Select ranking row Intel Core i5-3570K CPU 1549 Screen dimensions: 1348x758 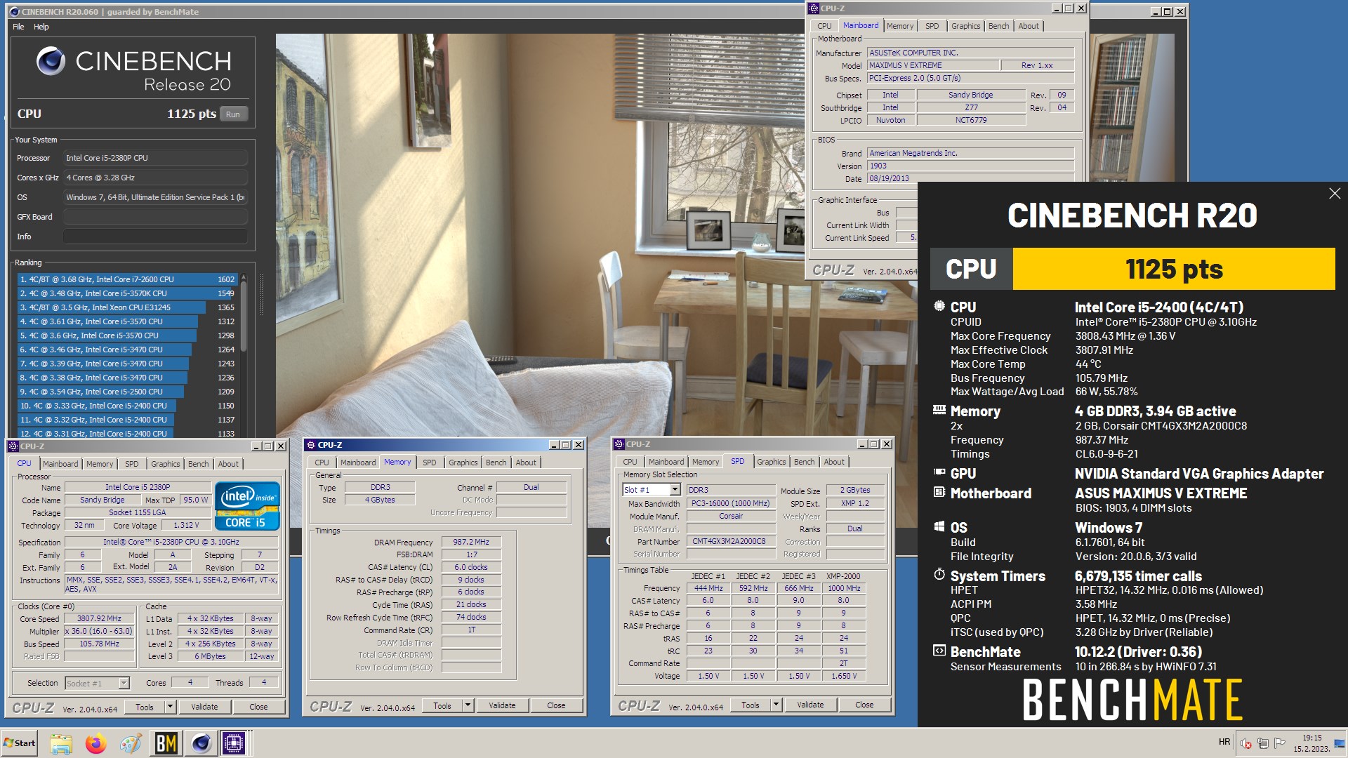pos(127,293)
